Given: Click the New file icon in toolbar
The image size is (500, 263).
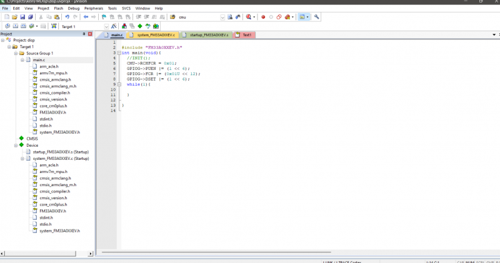Looking at the screenshot, I should point(6,17).
